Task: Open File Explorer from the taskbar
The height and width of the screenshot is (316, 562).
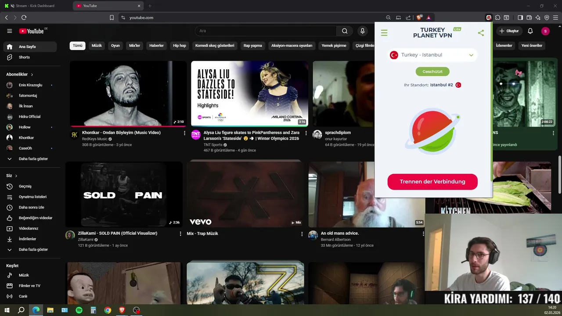Action: click(50, 310)
